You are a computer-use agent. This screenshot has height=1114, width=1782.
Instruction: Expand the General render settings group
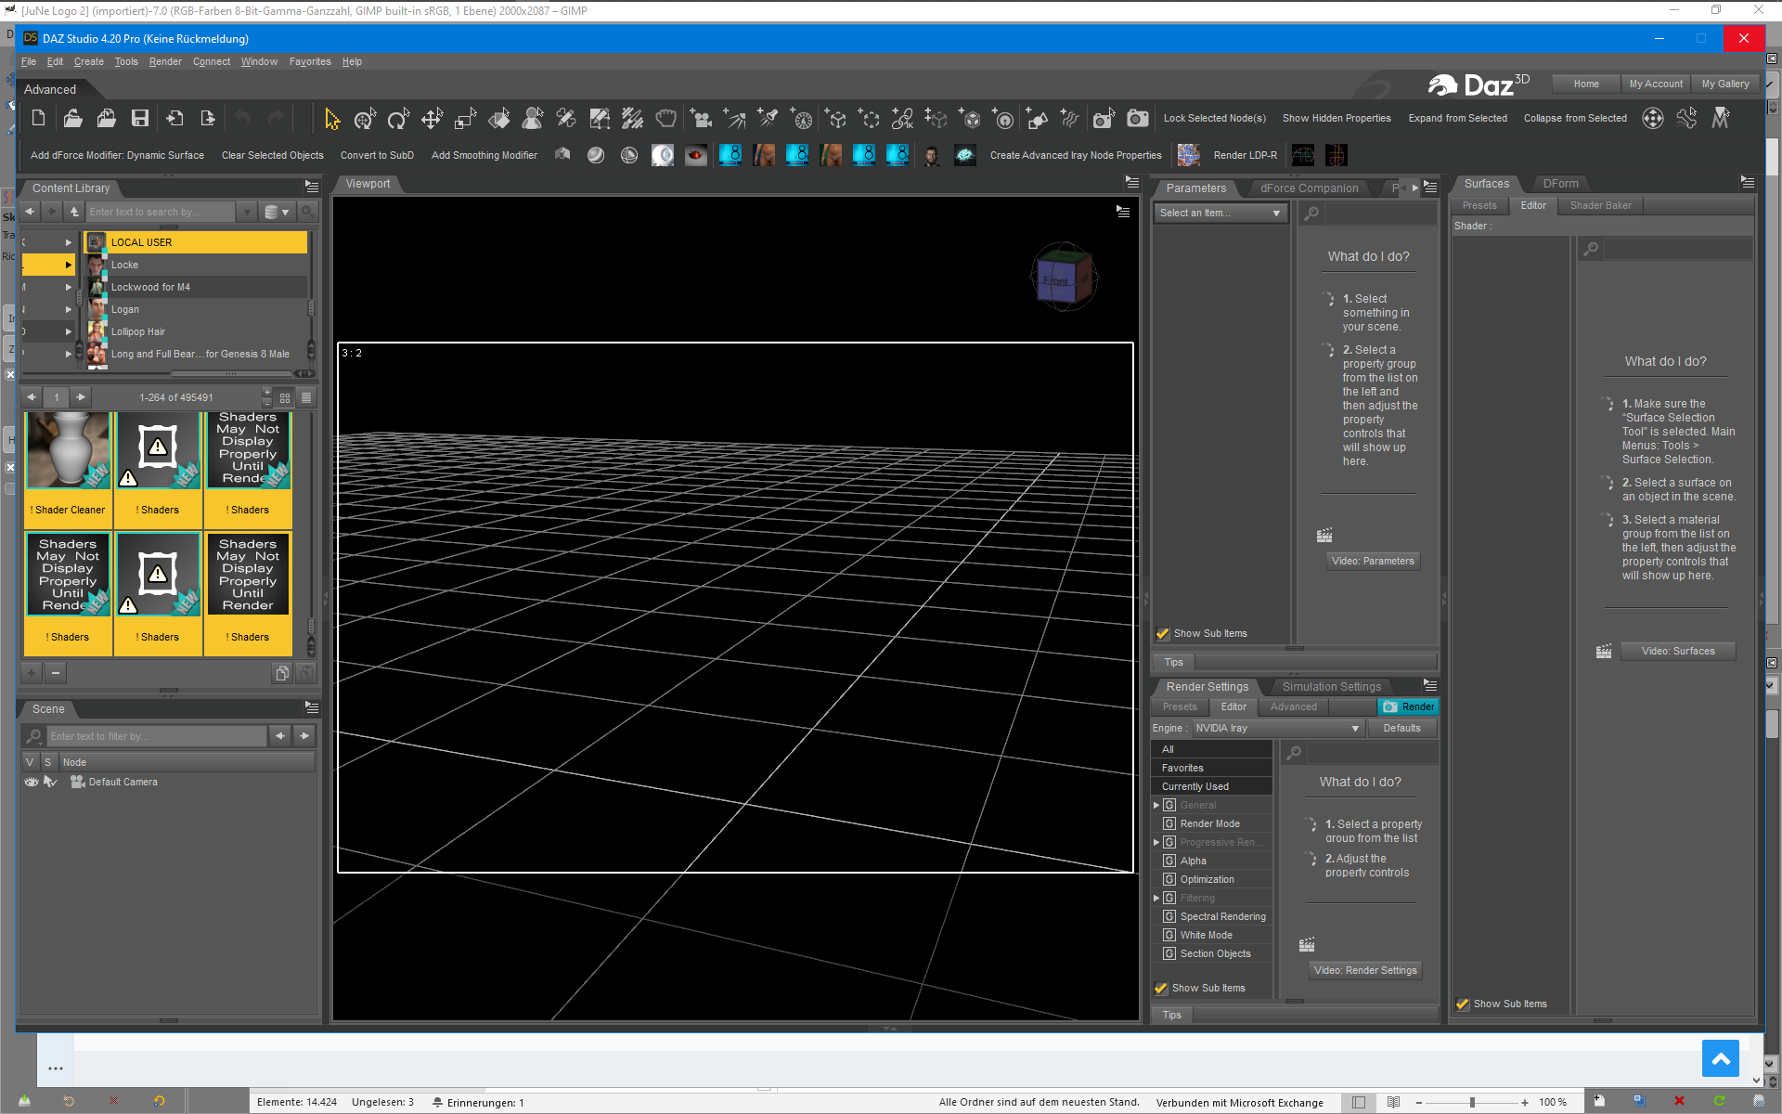tap(1156, 805)
